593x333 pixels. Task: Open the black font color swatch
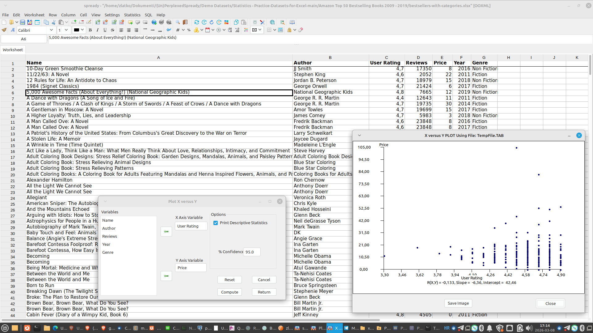point(77,30)
